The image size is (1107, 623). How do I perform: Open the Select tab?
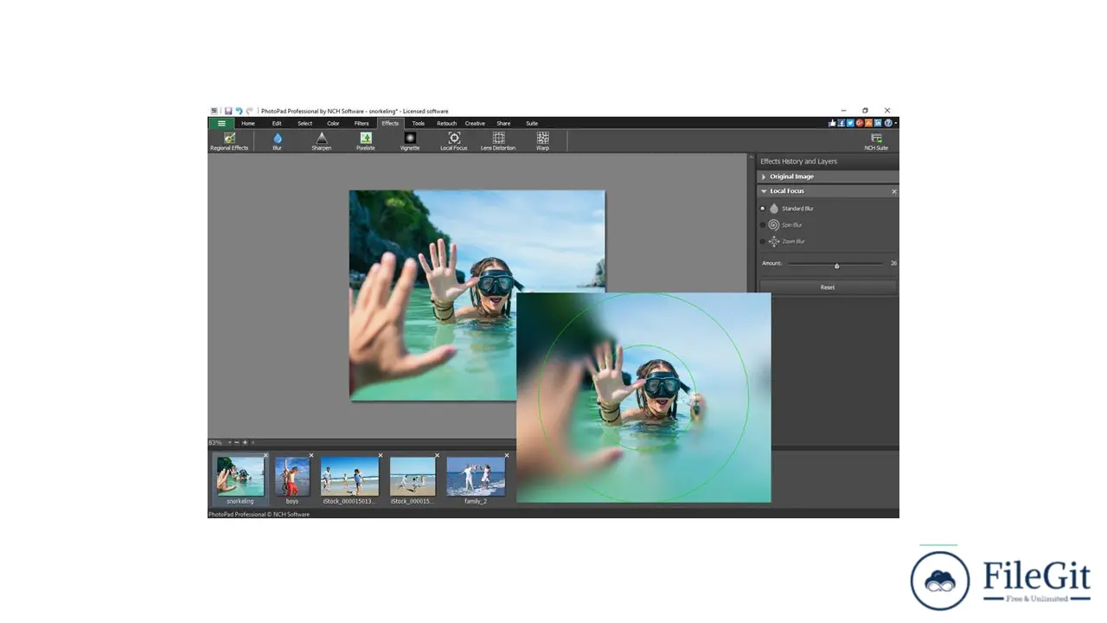(x=305, y=124)
